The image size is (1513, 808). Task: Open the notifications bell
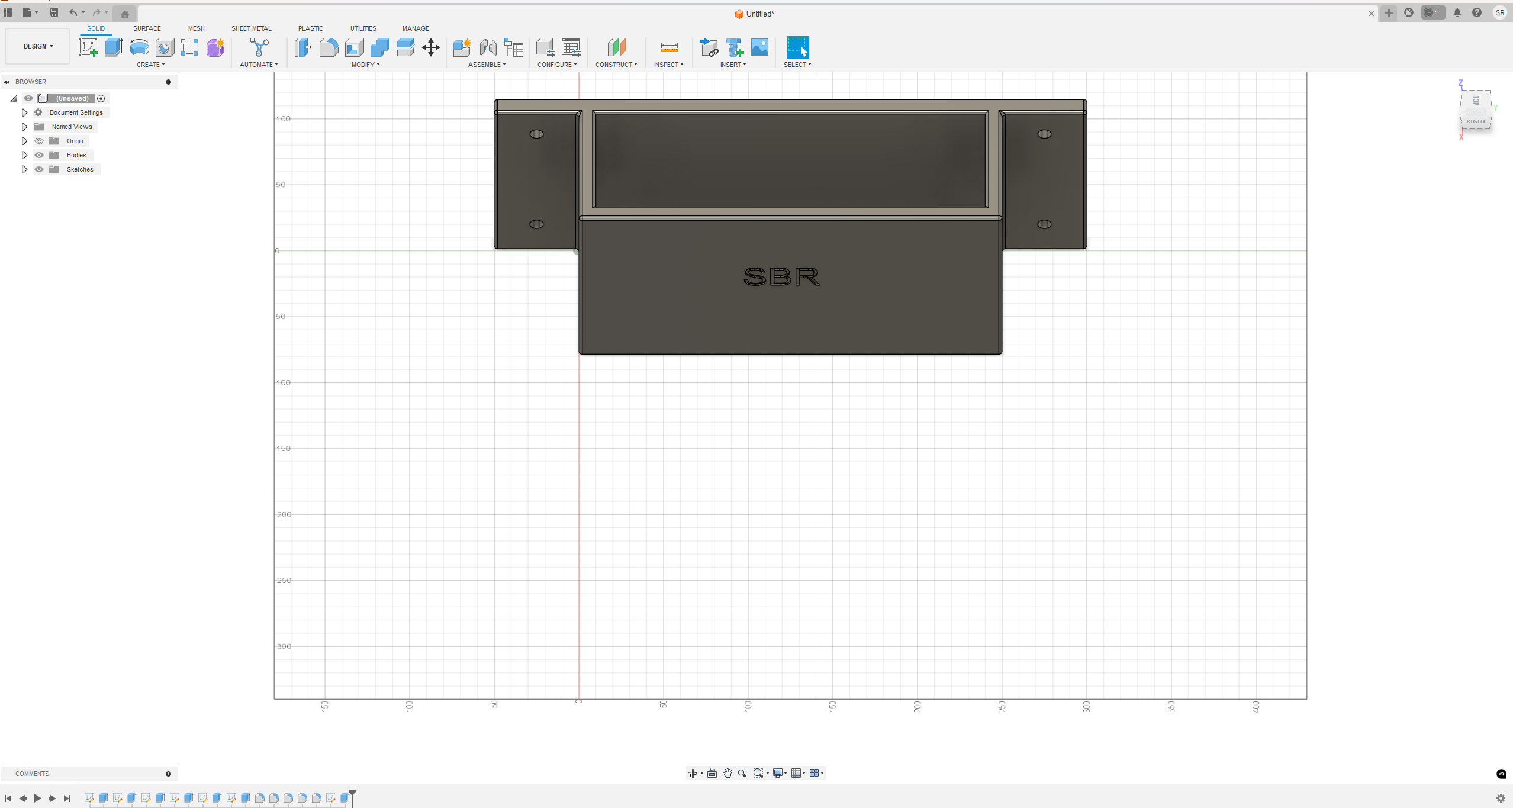point(1457,12)
